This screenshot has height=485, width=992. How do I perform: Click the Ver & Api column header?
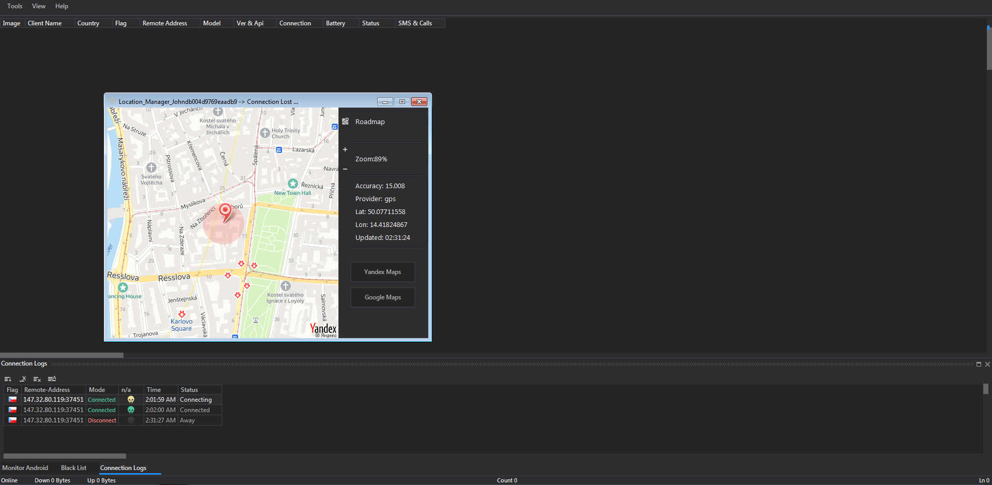click(255, 23)
